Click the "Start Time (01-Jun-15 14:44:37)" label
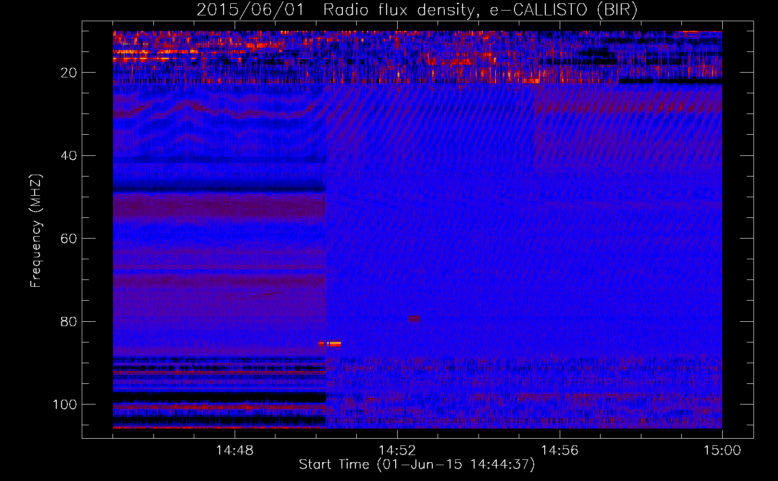778x481 pixels. point(417,465)
